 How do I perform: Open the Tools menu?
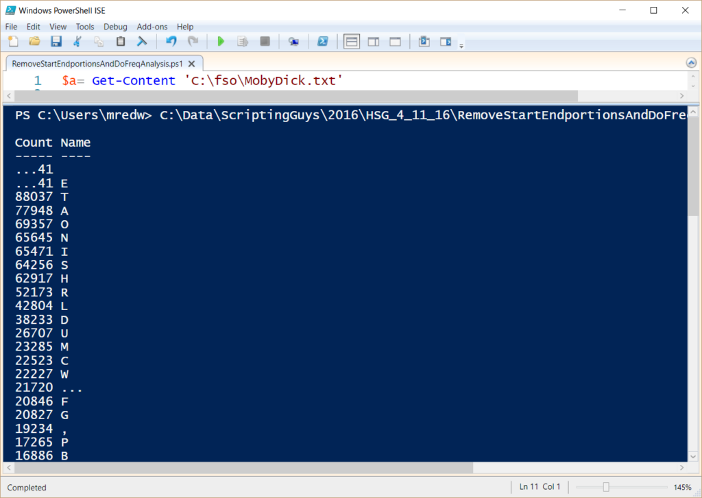(84, 27)
